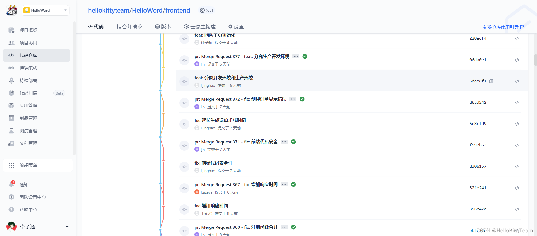
Task: Show build status check for Merge Request 377
Action: point(305,56)
